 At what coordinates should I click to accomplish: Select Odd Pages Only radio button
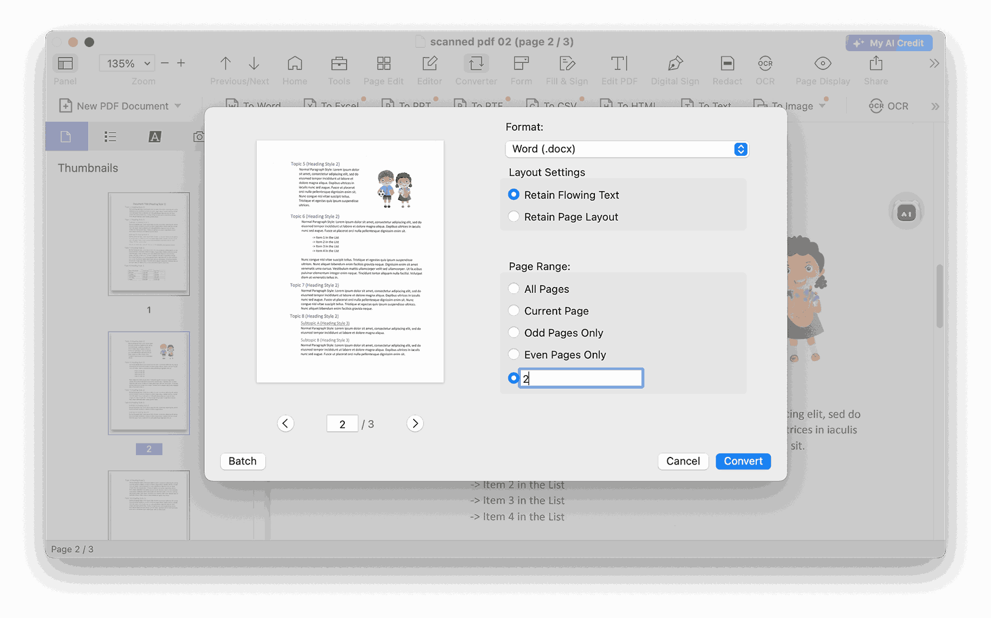click(x=514, y=332)
